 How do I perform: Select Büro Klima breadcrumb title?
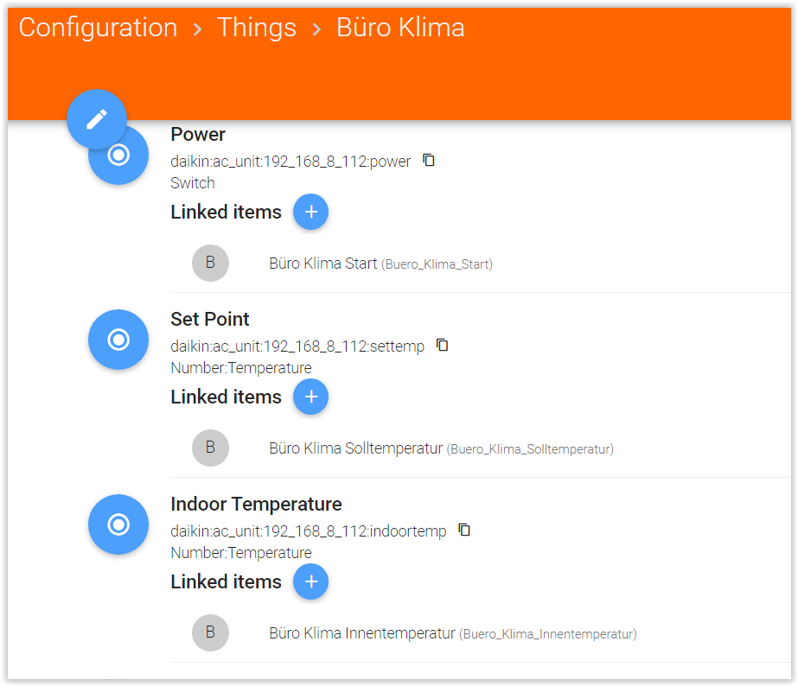(x=400, y=28)
